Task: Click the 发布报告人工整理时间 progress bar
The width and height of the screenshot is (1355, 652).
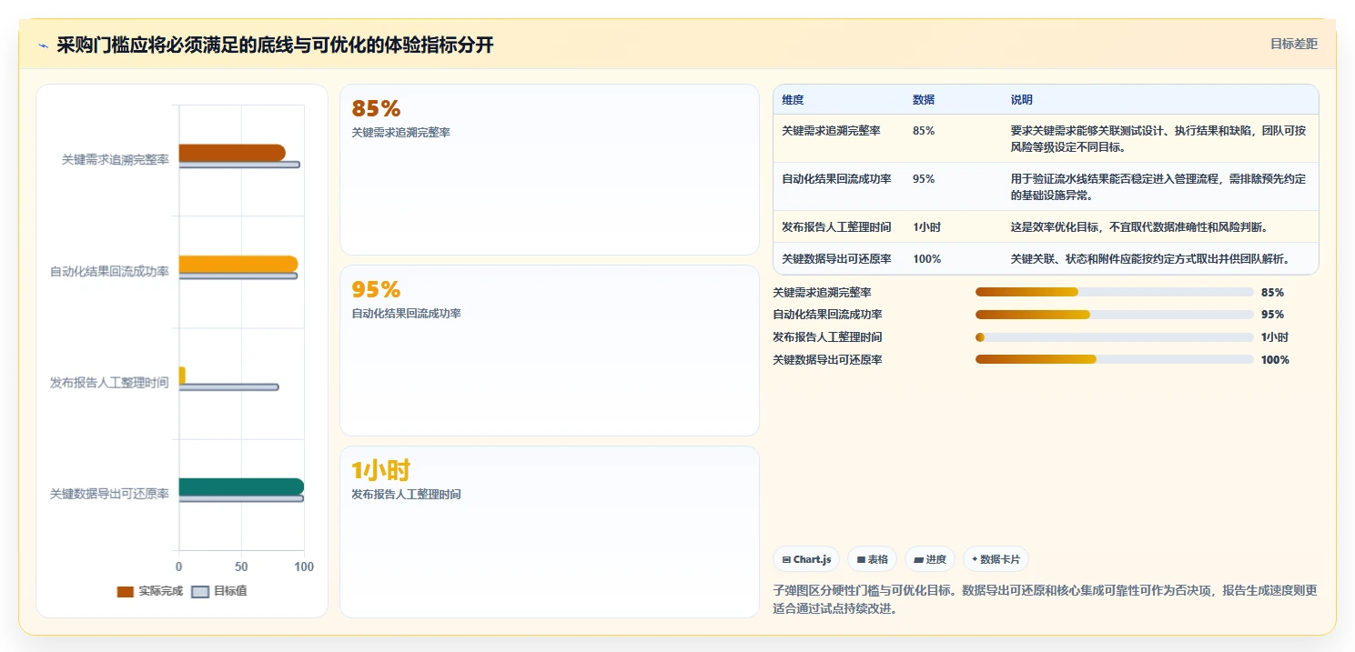Action: pos(1115,337)
